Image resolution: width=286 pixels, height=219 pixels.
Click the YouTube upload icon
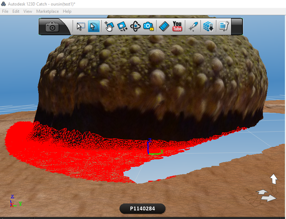pos(177,27)
